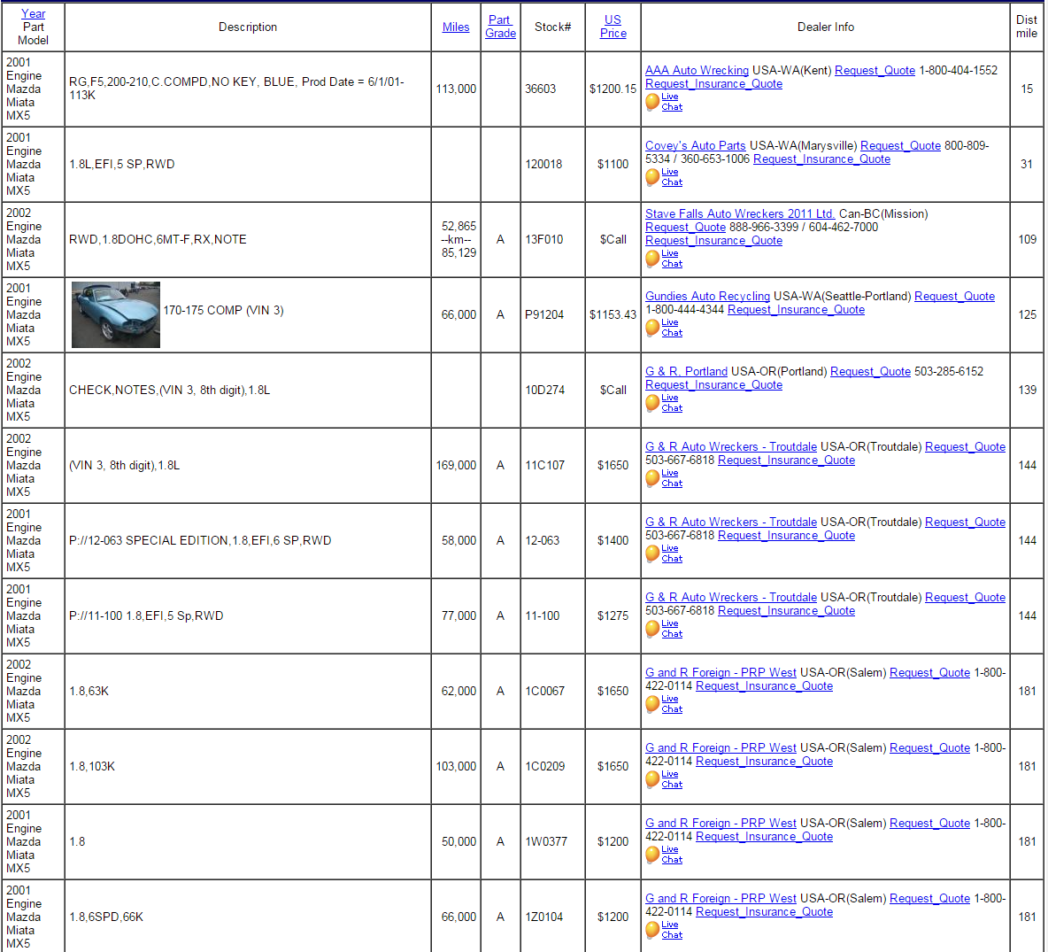Open G & R Auto Wreckers - Troutdale link for $1400 engine
Screen dimensions: 1048x952
pos(730,522)
